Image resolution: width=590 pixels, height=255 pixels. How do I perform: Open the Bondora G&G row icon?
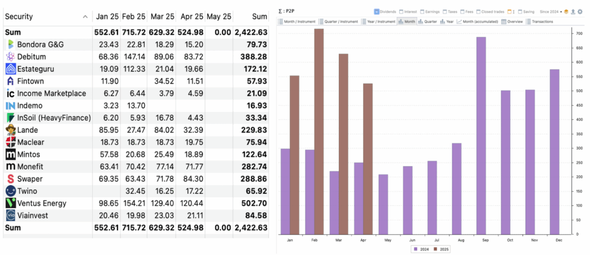[x=10, y=45]
